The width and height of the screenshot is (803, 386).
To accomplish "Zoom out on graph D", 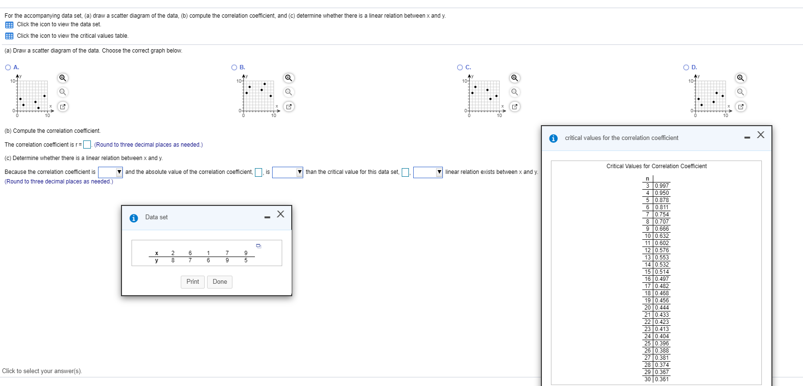I will click(x=740, y=92).
